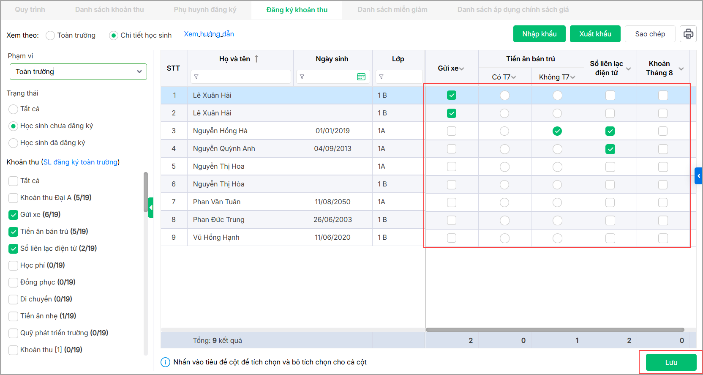Click the Sao chép button
This screenshot has height=375, width=703.
point(650,34)
